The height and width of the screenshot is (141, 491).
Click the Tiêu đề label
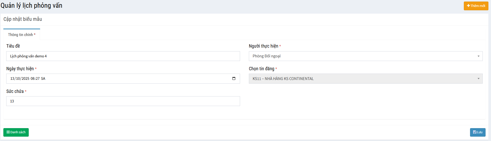pos(13,46)
